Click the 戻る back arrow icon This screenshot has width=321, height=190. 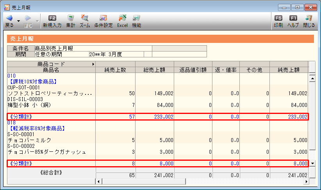9,18
